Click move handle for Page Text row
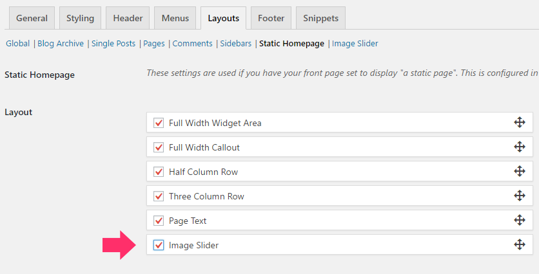 [x=520, y=220]
